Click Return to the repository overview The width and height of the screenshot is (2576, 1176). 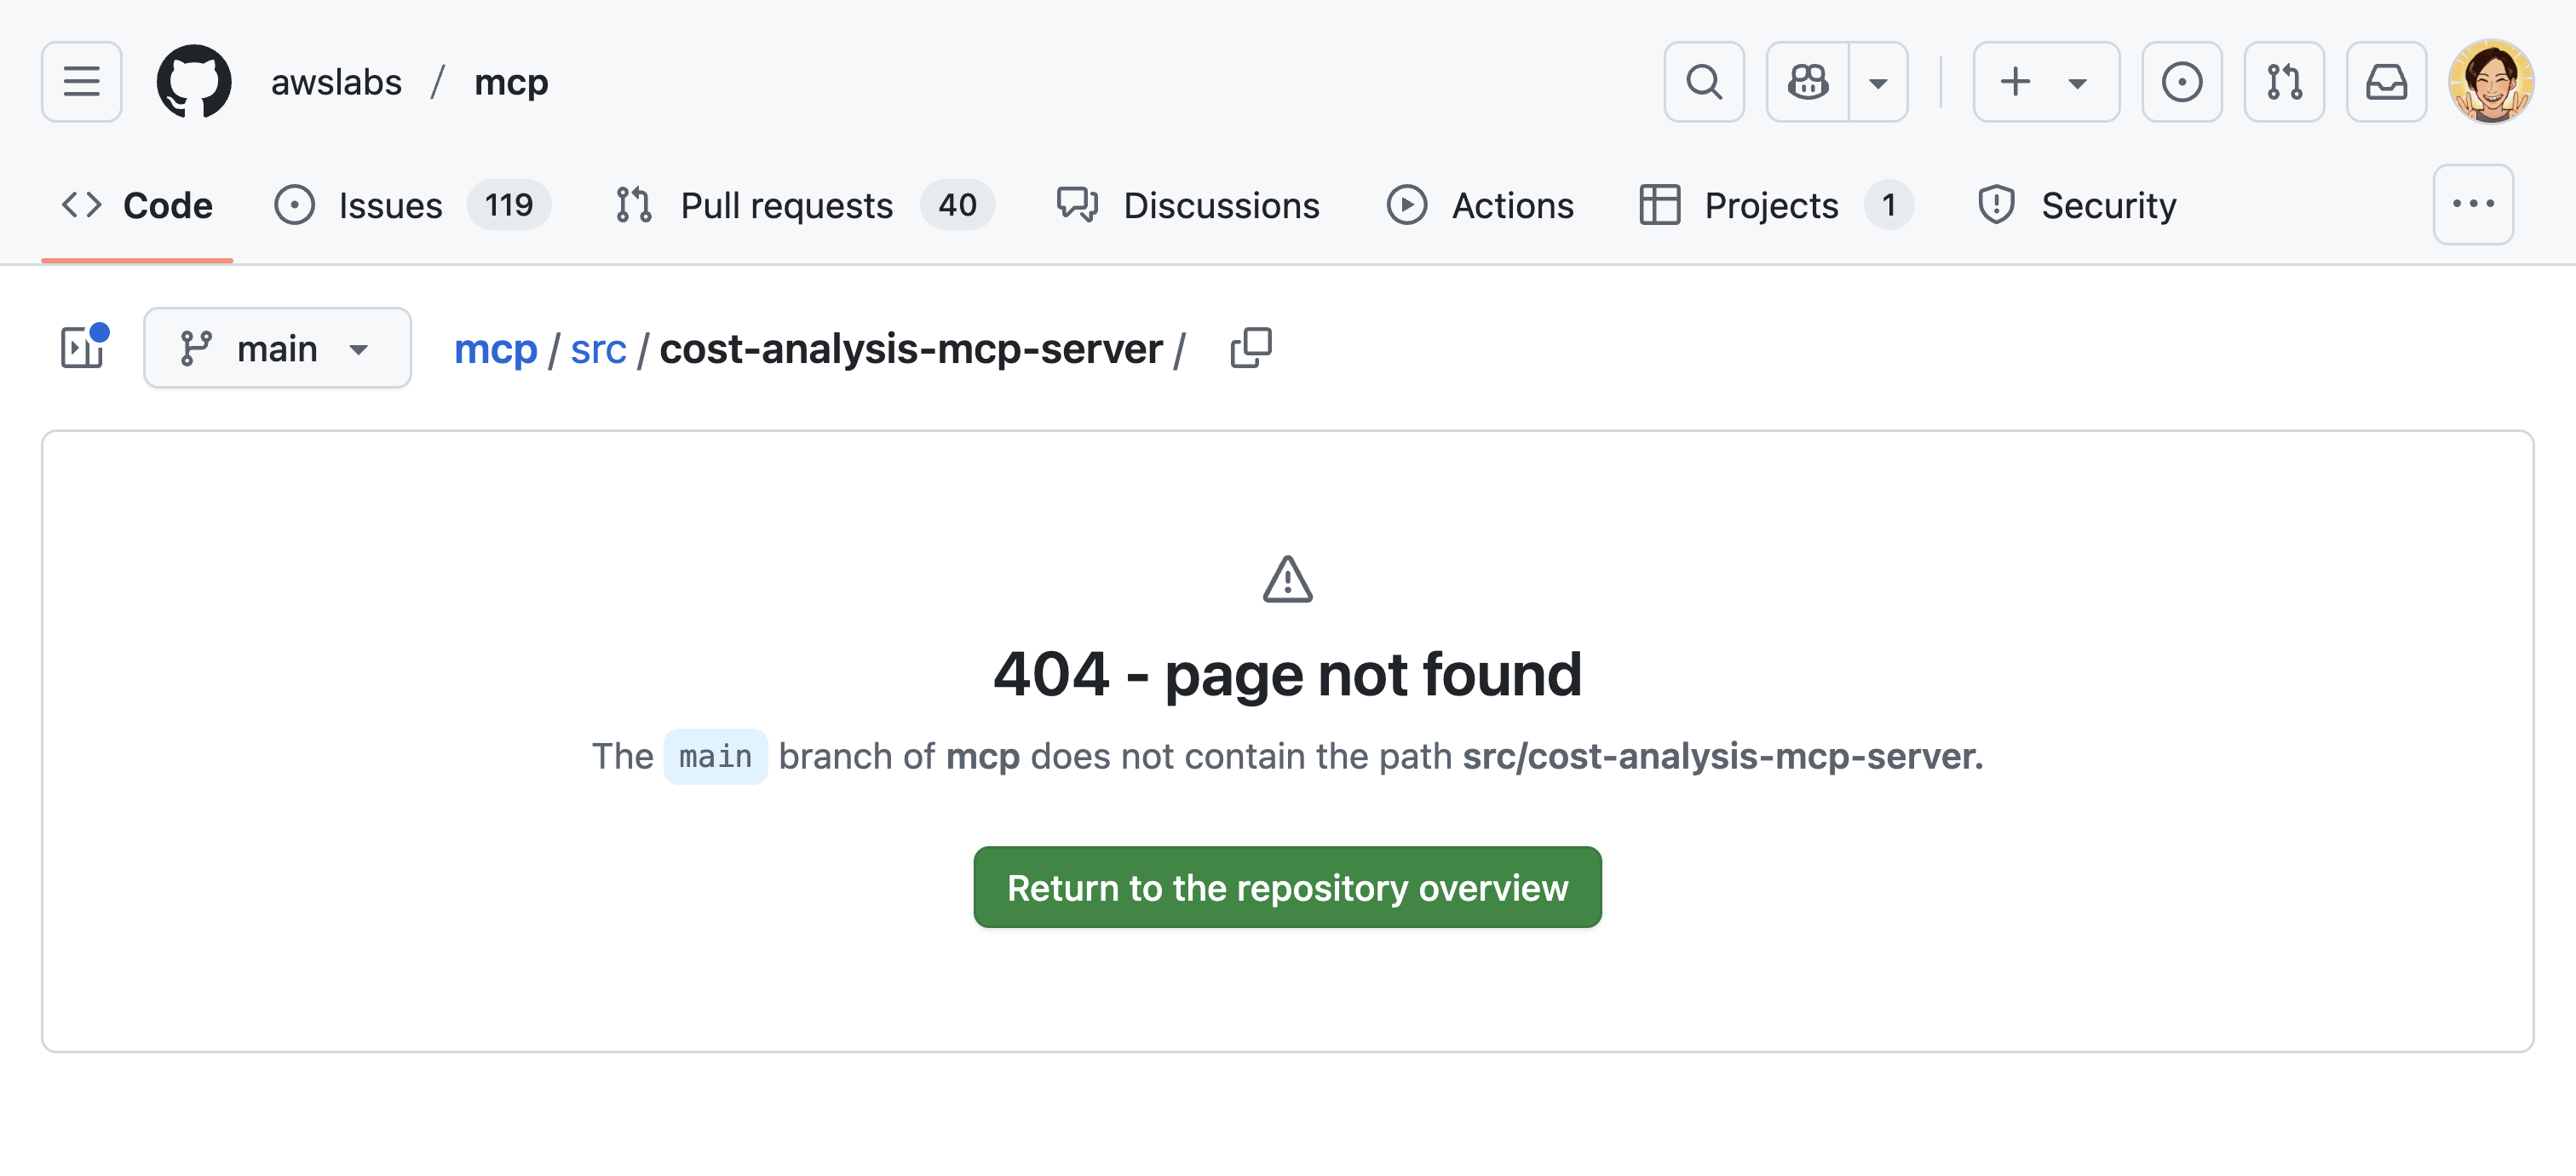pyautogui.click(x=1287, y=887)
